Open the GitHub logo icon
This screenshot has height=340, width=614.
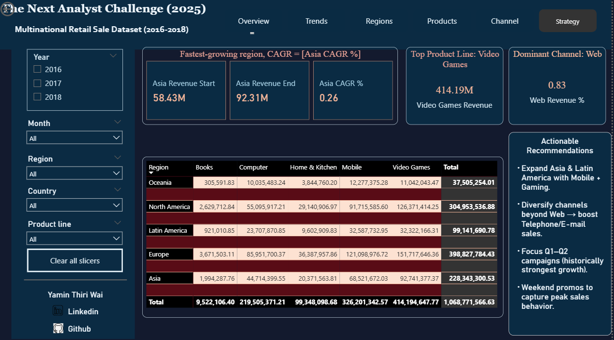58,328
